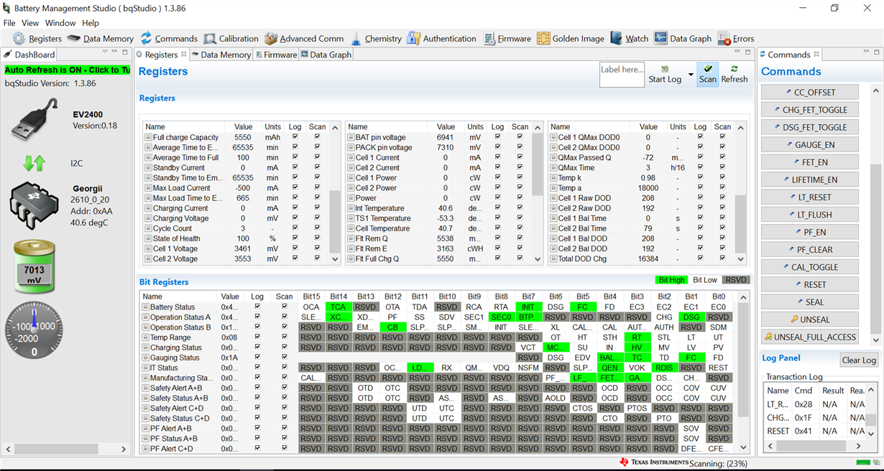Send the RESET command

(x=809, y=284)
